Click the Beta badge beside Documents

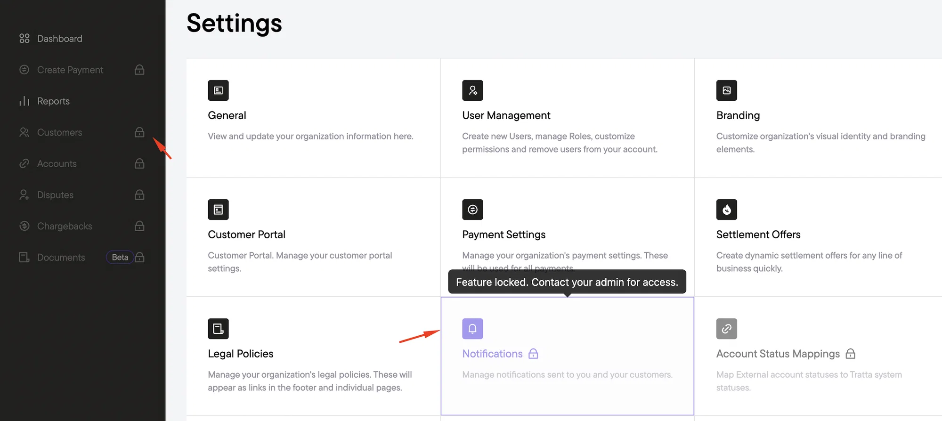120,257
